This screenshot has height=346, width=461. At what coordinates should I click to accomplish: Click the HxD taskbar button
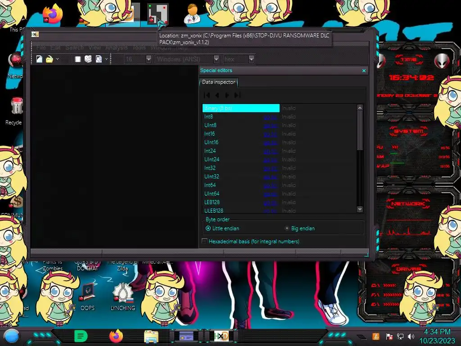coord(221,336)
